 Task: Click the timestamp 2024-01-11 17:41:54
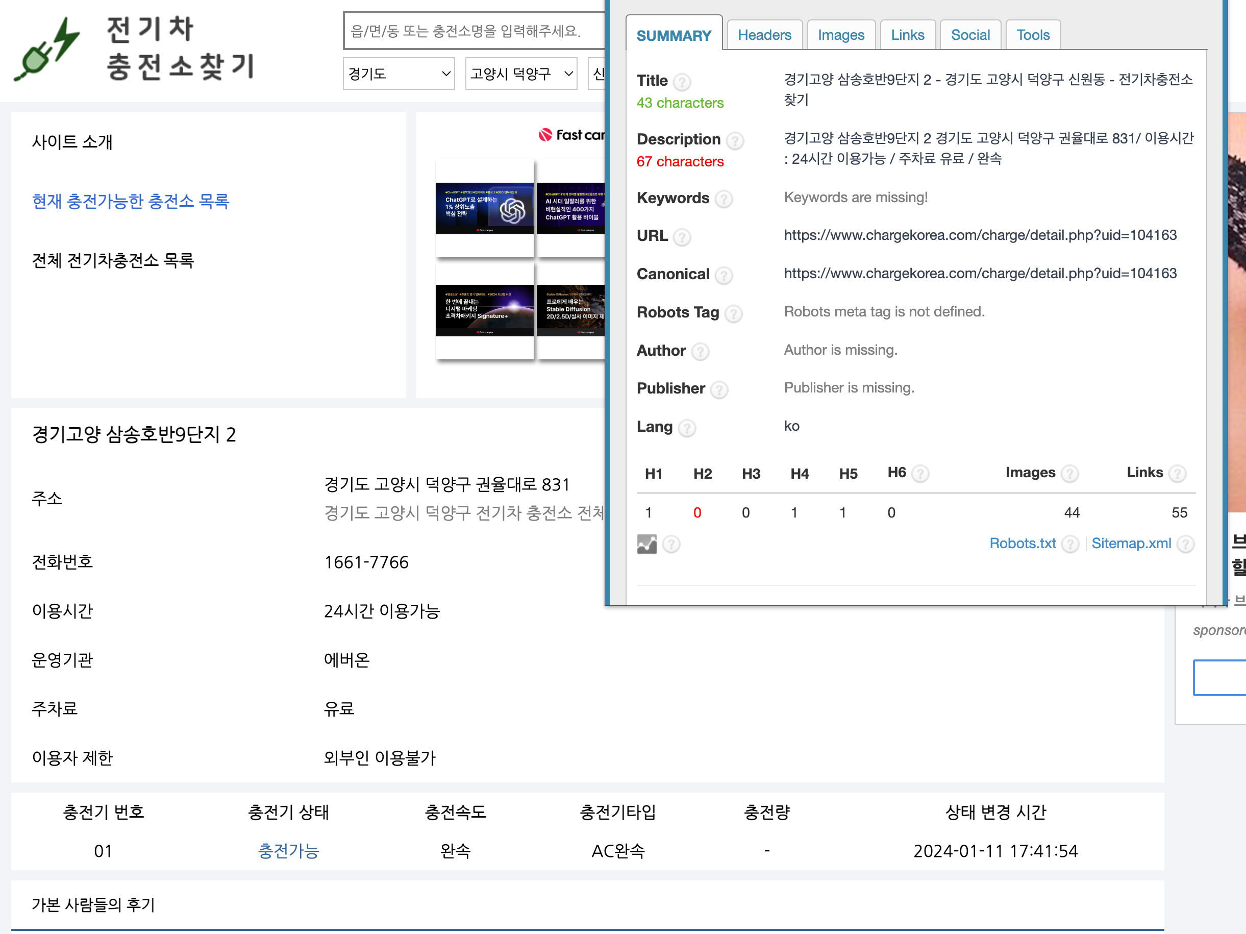click(995, 851)
